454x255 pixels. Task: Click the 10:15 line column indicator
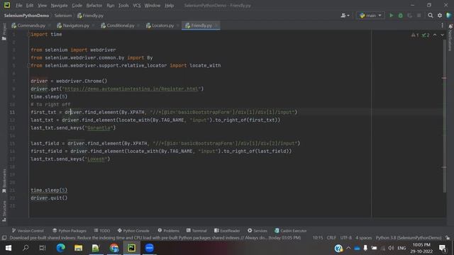318,238
